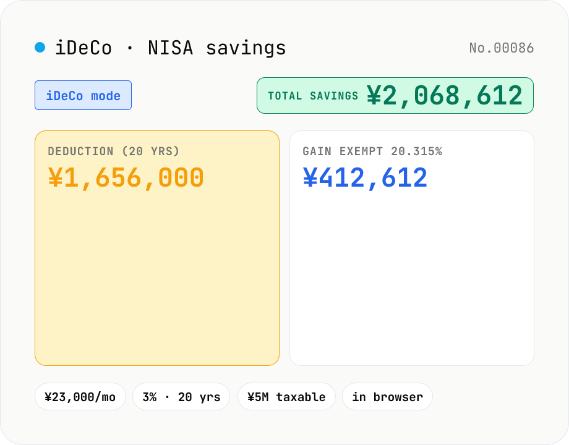
Task: Click the 'in browser' chip
Action: [x=388, y=397]
